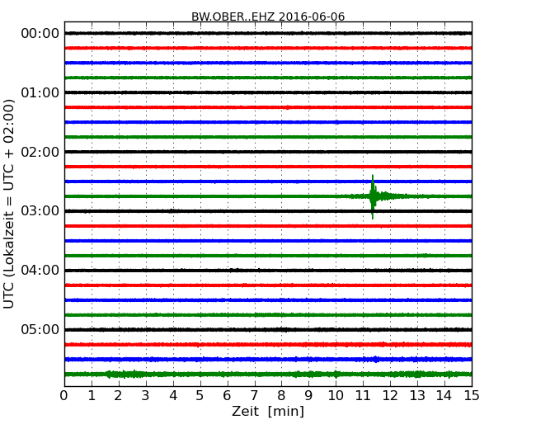Click the x-axis tick label 7
Image resolution: width=536 pixels, height=429 pixels.
[x=254, y=395]
